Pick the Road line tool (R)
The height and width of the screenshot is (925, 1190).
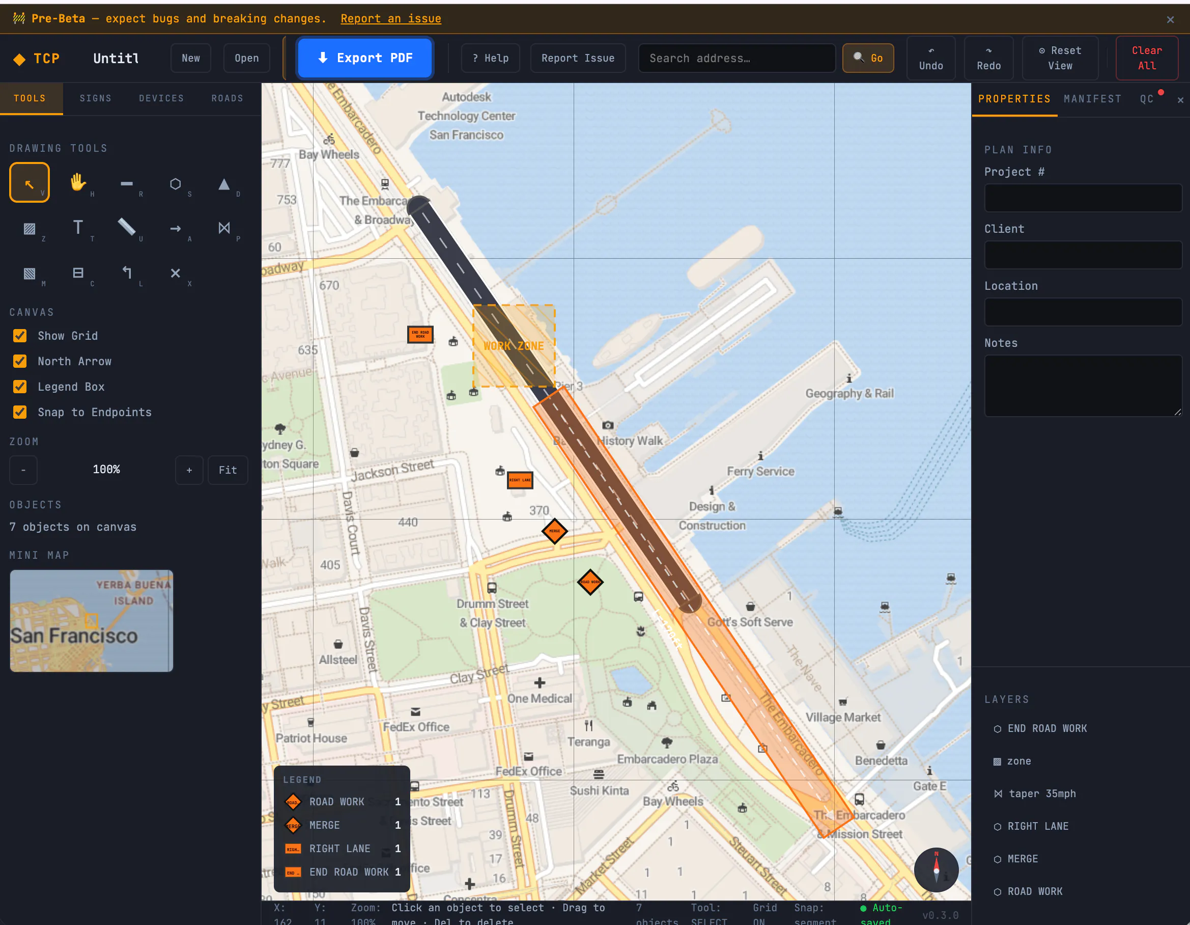click(126, 183)
